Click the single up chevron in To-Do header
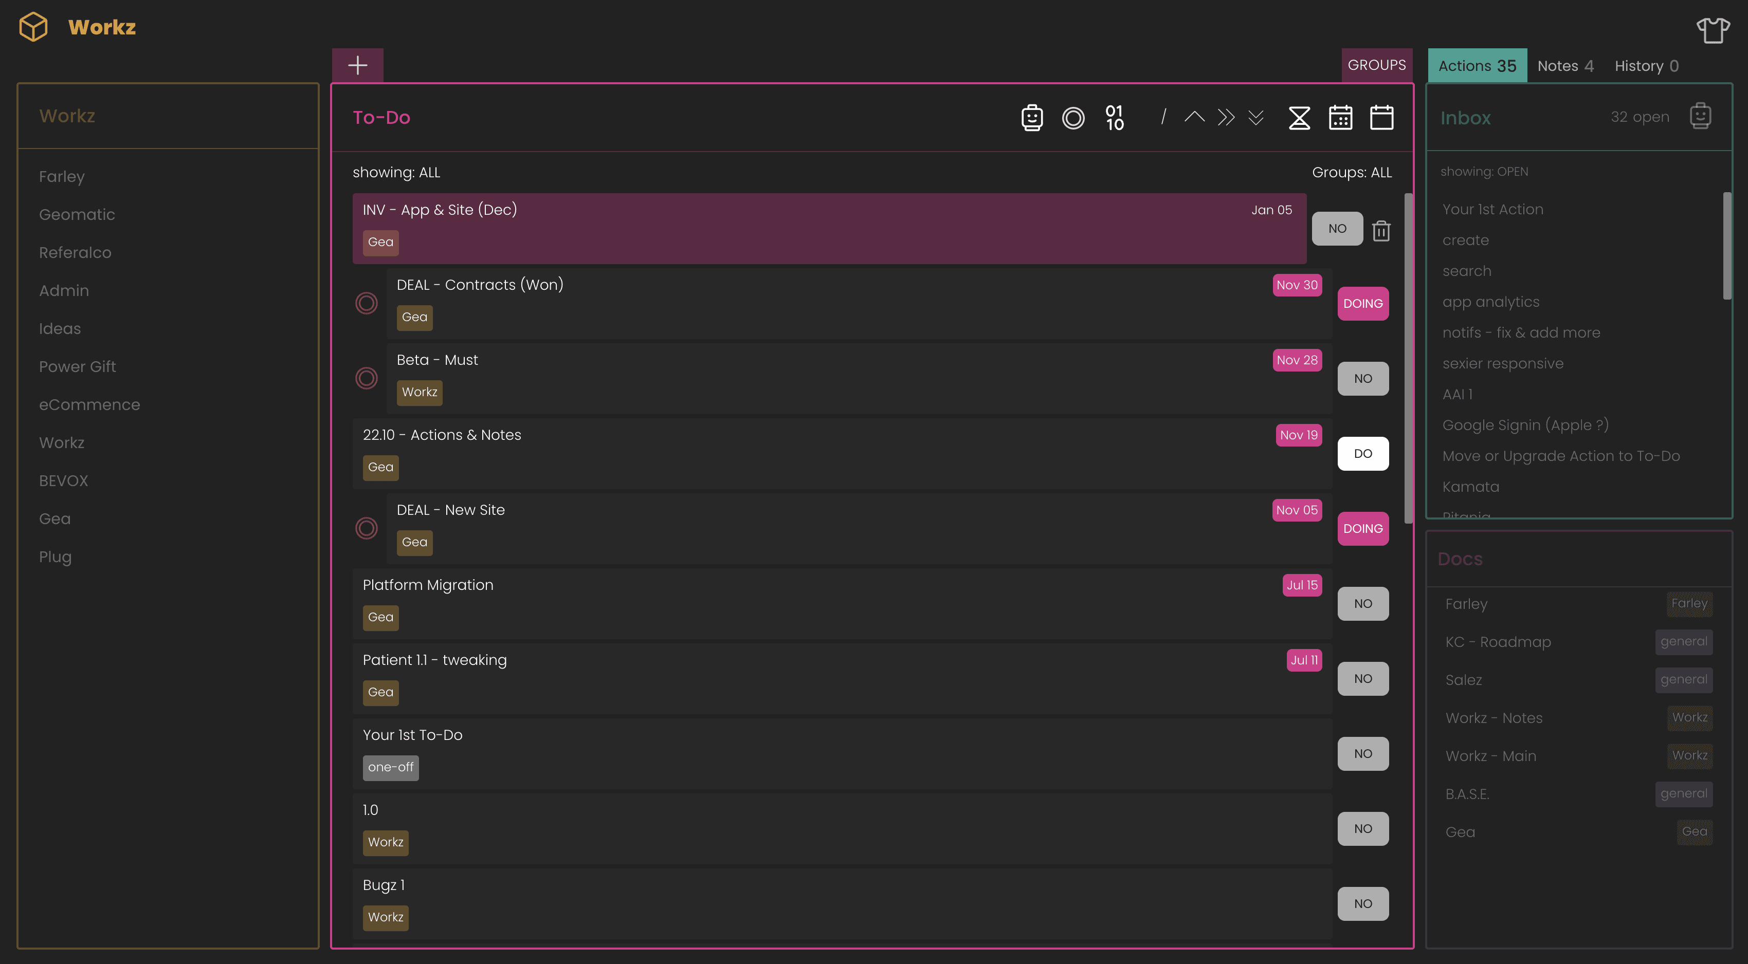This screenshot has height=964, width=1748. [x=1194, y=117]
